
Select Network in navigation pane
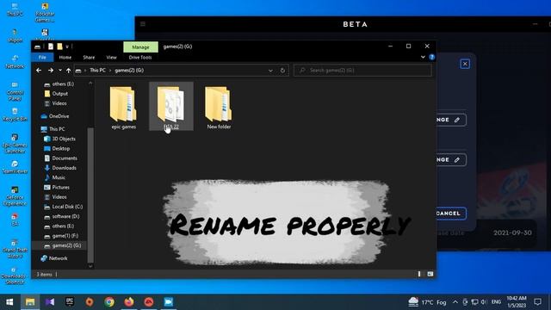(53, 258)
